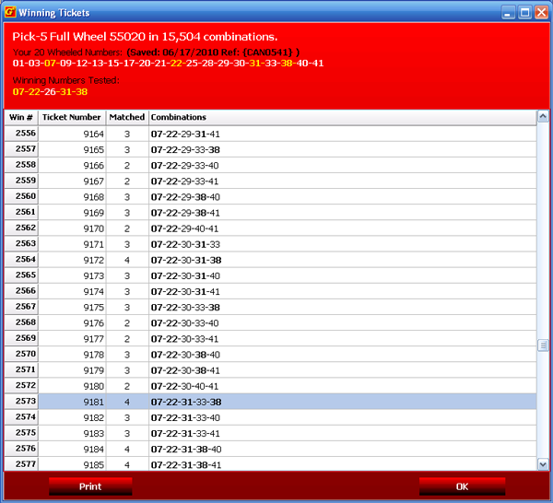Click the scroll down arrow of the list
The height and width of the screenshot is (503, 553).
(x=543, y=464)
